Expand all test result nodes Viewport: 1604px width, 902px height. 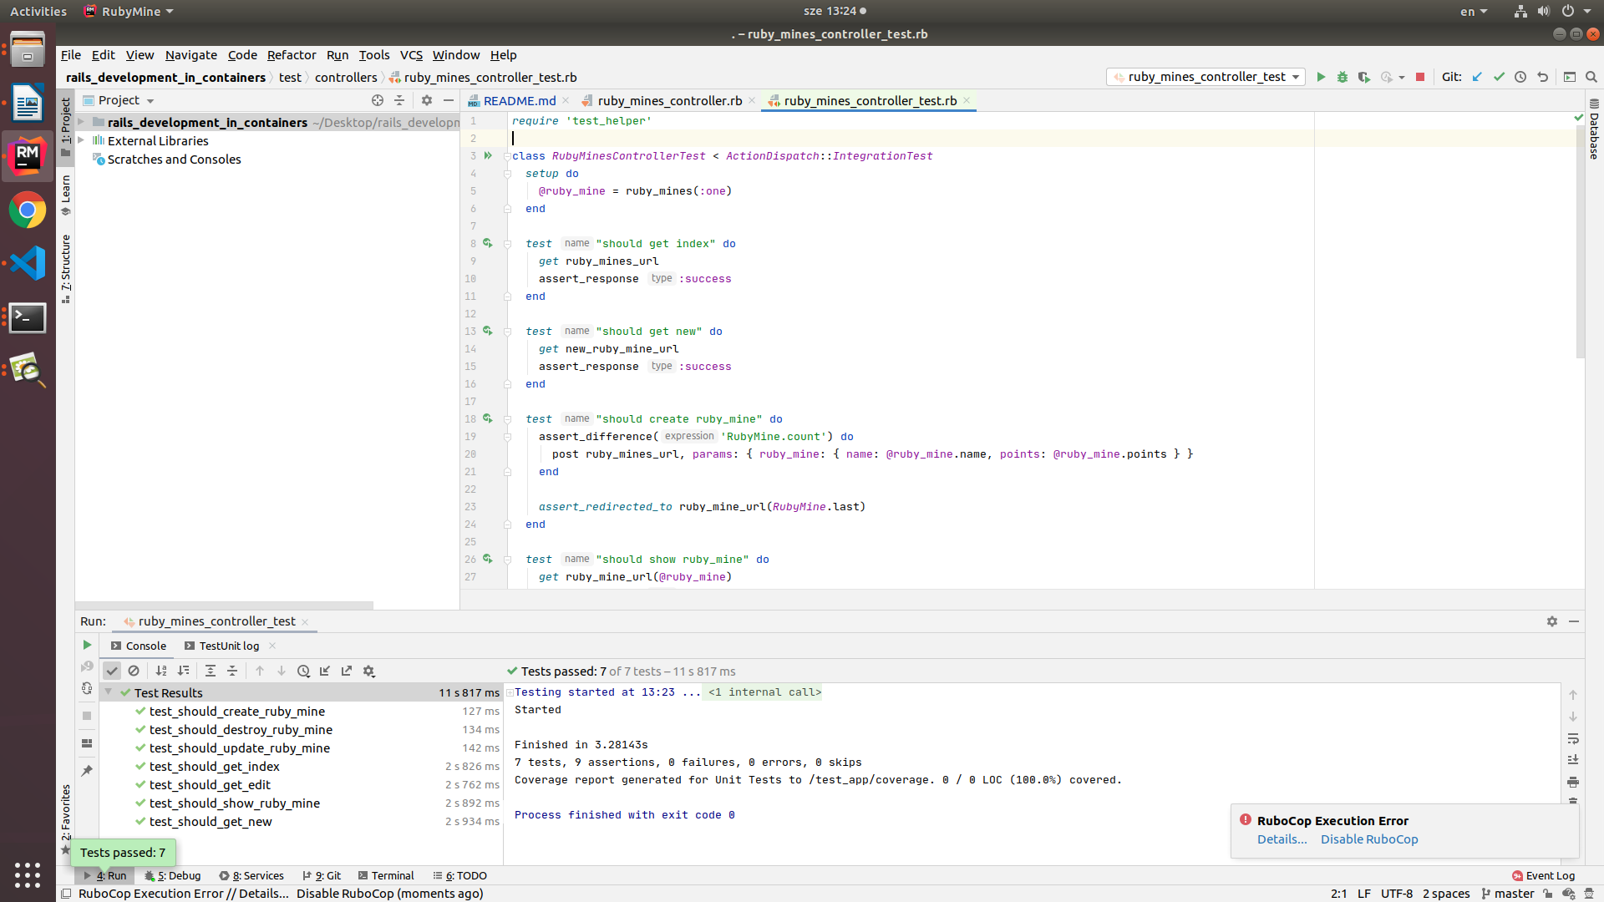(211, 671)
